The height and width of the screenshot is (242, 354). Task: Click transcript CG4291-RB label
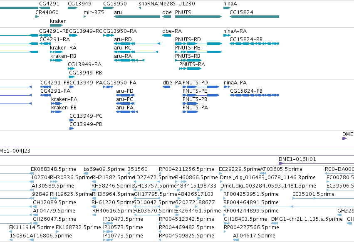54,31
